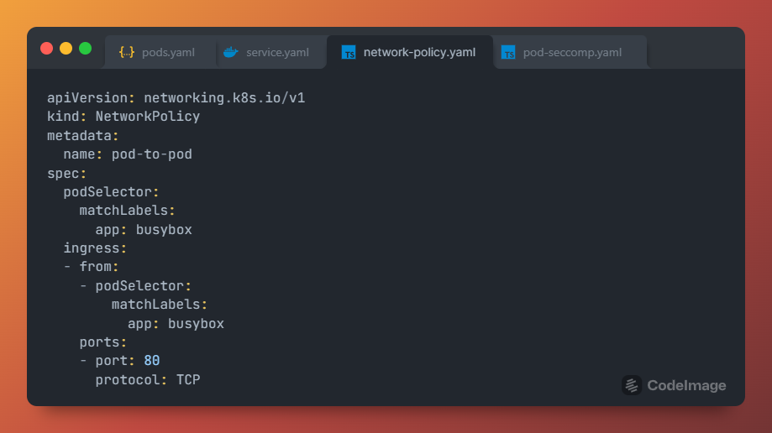The height and width of the screenshot is (433, 772).
Task: Click the TCP protocol value
Action: click(187, 380)
